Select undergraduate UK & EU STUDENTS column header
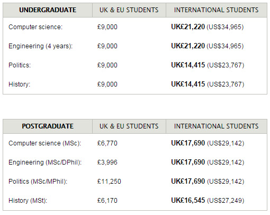 pyautogui.click(x=129, y=10)
